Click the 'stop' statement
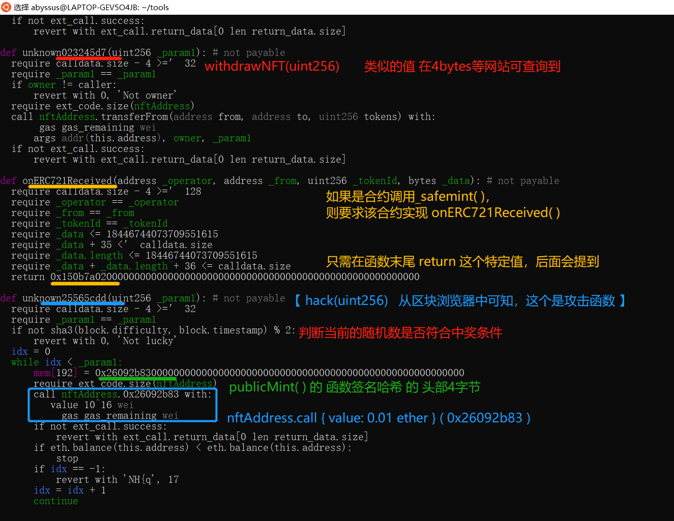674x521 pixels. pyautogui.click(x=67, y=458)
